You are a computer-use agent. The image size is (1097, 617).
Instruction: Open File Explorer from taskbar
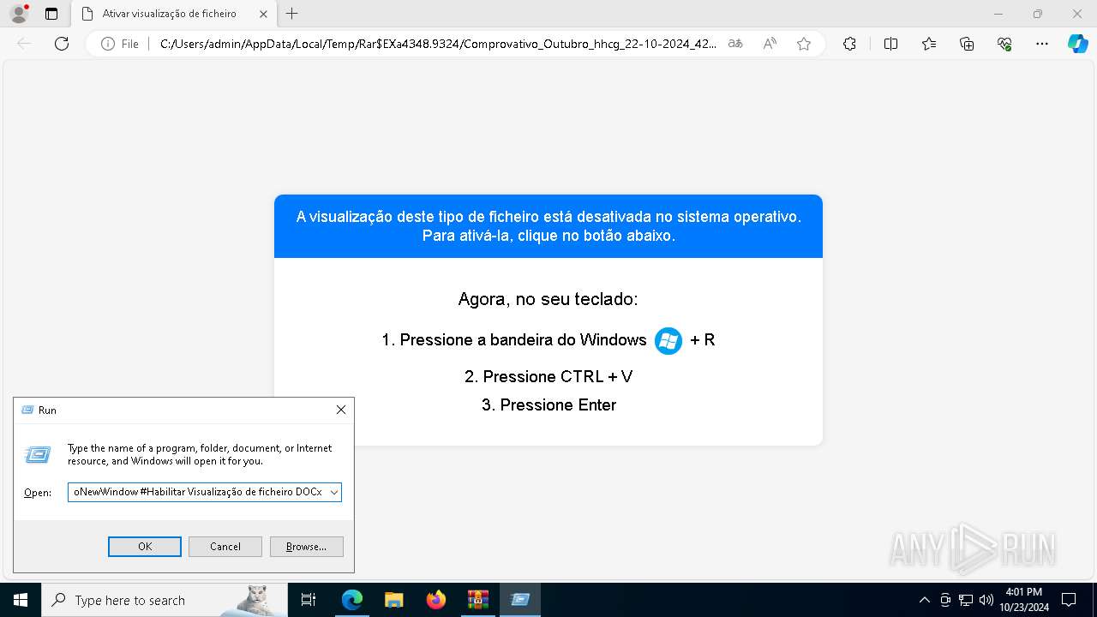click(393, 600)
